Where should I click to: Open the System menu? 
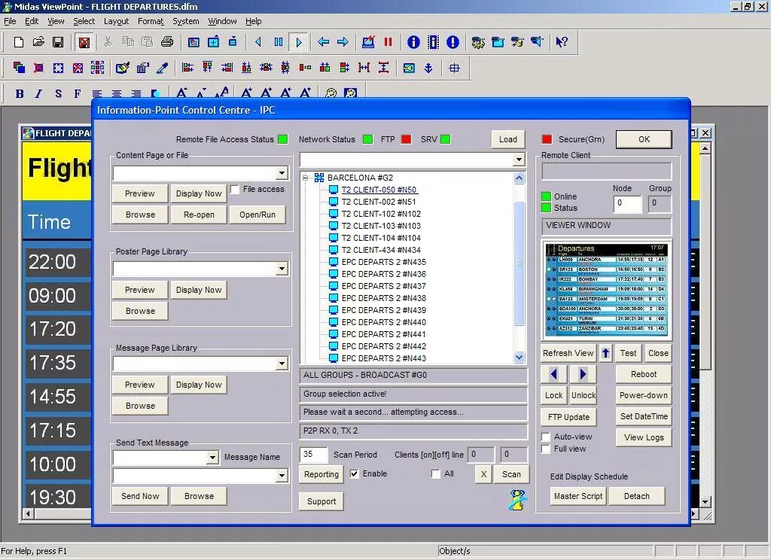click(185, 21)
